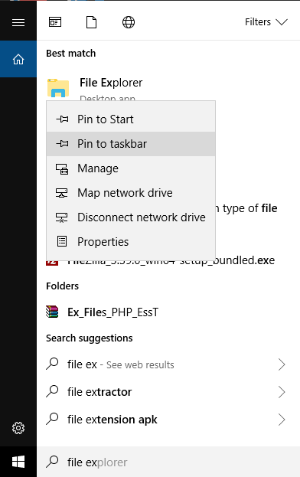Open the Settings gear in the sidebar
This screenshot has height=477, width=300.
pos(18,428)
